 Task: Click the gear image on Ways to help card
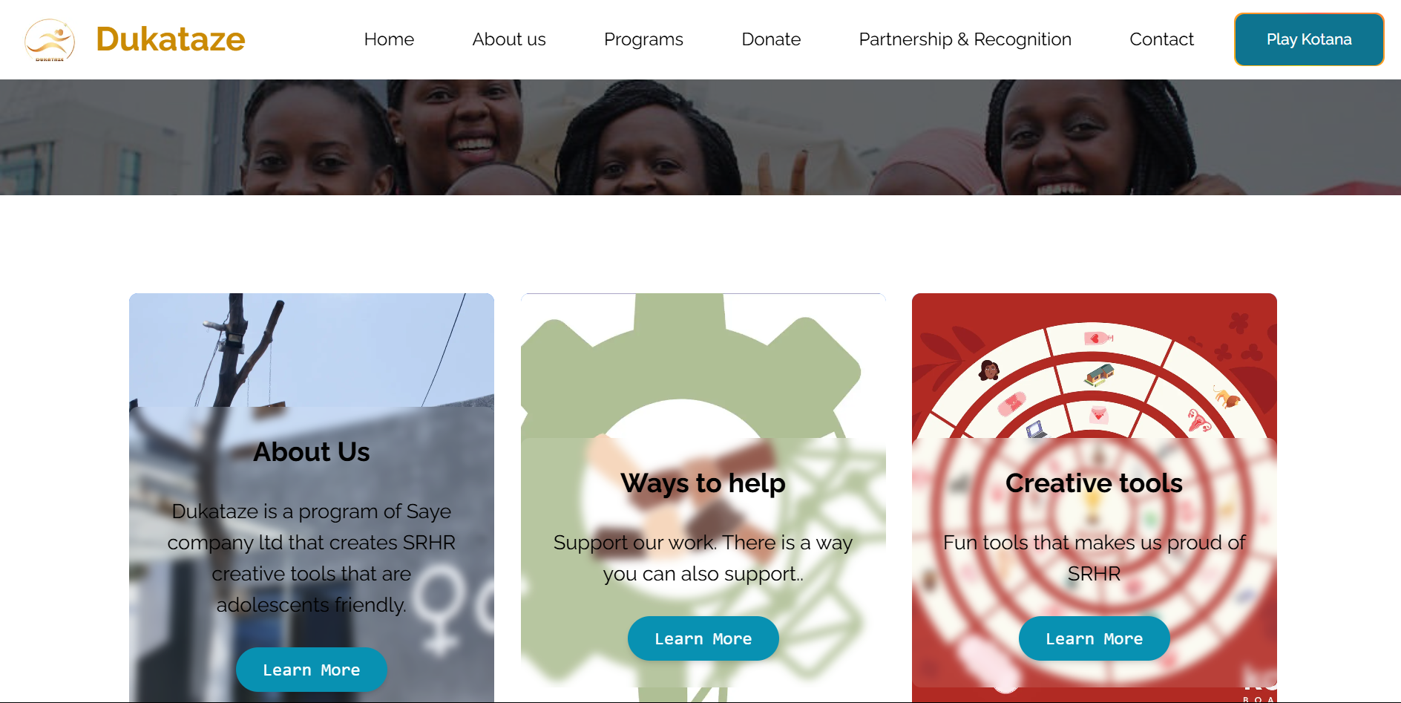coord(703,365)
